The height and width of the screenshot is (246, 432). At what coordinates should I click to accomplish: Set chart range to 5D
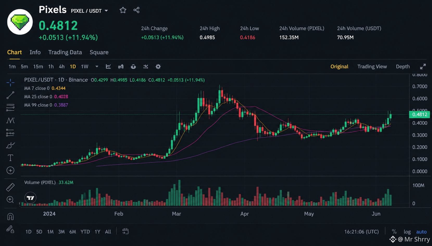(39, 232)
